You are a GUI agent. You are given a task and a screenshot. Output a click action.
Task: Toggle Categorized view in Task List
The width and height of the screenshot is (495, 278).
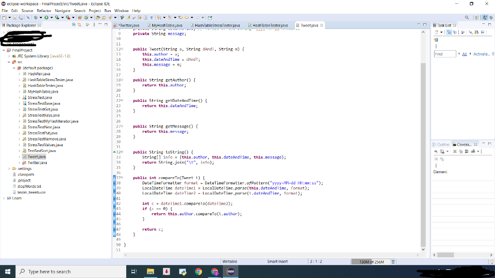pos(449,32)
